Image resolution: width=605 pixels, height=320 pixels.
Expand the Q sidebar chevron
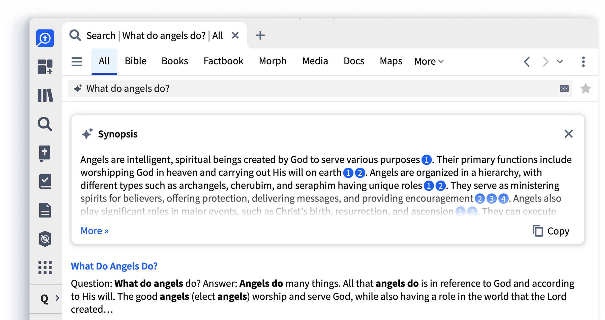click(57, 298)
